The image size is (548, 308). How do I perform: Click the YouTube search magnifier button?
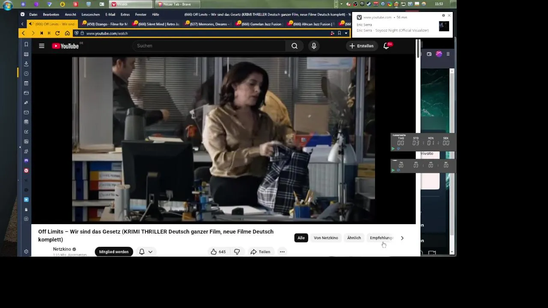pos(295,46)
